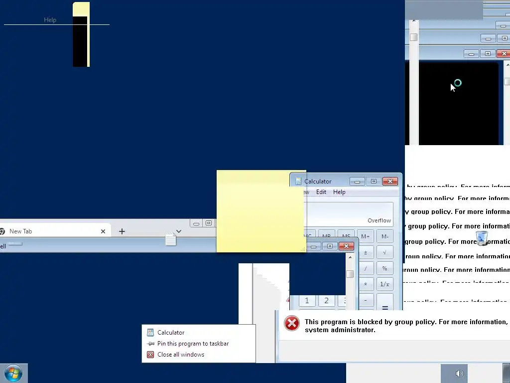The width and height of the screenshot is (510, 383).
Task: Minimize the small window overlapping Calculator
Action: click(314, 246)
